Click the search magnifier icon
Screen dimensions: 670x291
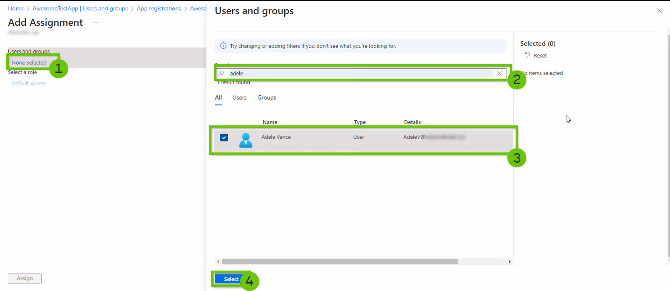point(222,73)
